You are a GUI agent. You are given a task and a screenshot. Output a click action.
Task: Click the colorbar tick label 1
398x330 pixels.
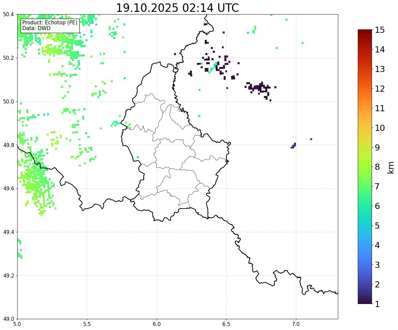tap(377, 304)
